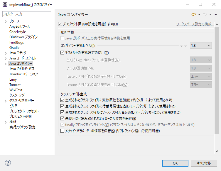Screen dimensions: 221x171
Task: Click the vertical scrollbar thumb
Action: point(217,80)
